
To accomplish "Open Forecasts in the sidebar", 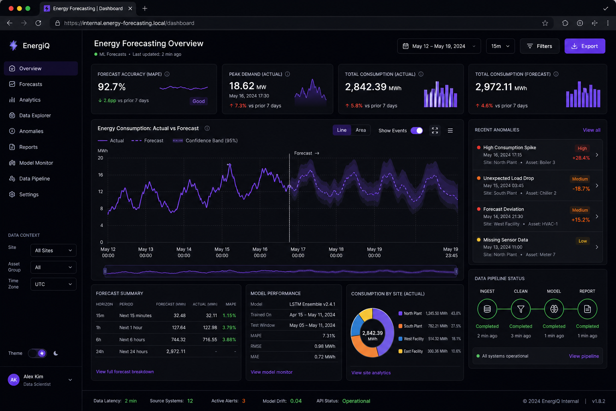I will [x=41, y=84].
